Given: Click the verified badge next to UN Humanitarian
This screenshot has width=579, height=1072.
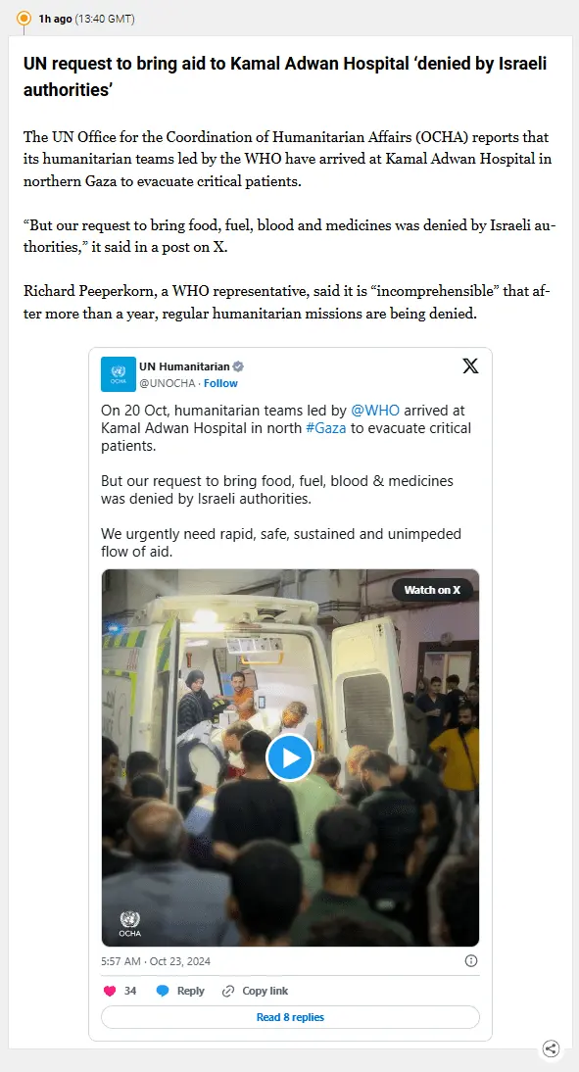Looking at the screenshot, I should pyautogui.click(x=239, y=366).
